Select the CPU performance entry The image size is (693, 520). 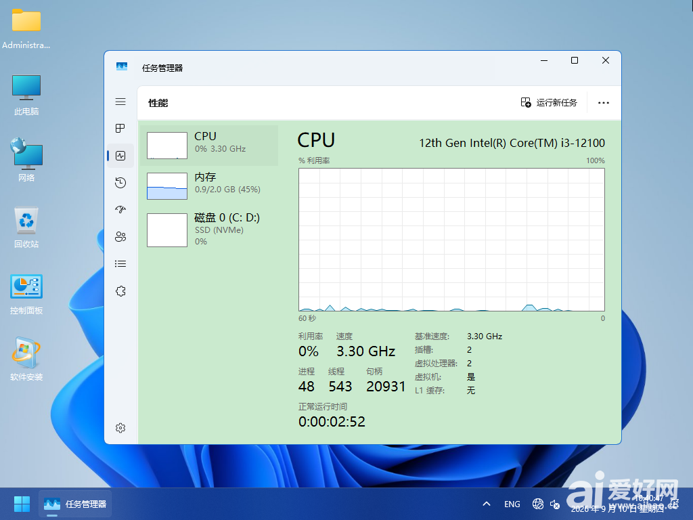point(209,146)
